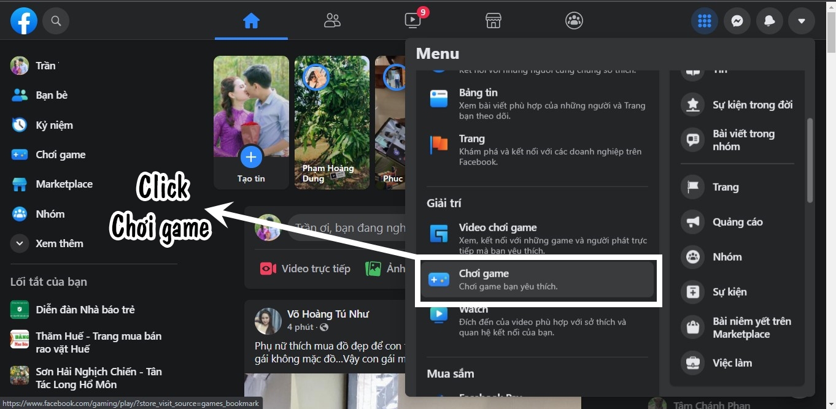The width and height of the screenshot is (836, 409).
Task: Open the Facebook search magnifier
Action: point(56,21)
